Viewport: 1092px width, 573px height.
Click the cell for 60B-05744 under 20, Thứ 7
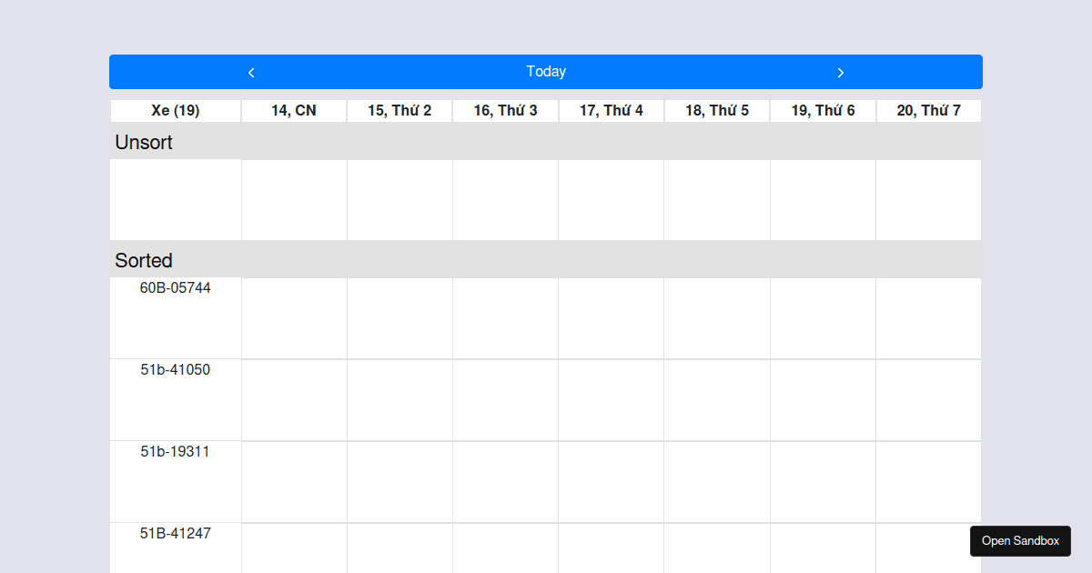(928, 318)
